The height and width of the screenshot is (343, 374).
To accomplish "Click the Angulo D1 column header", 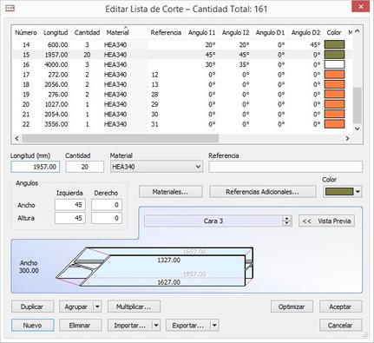I will pyautogui.click(x=270, y=32).
